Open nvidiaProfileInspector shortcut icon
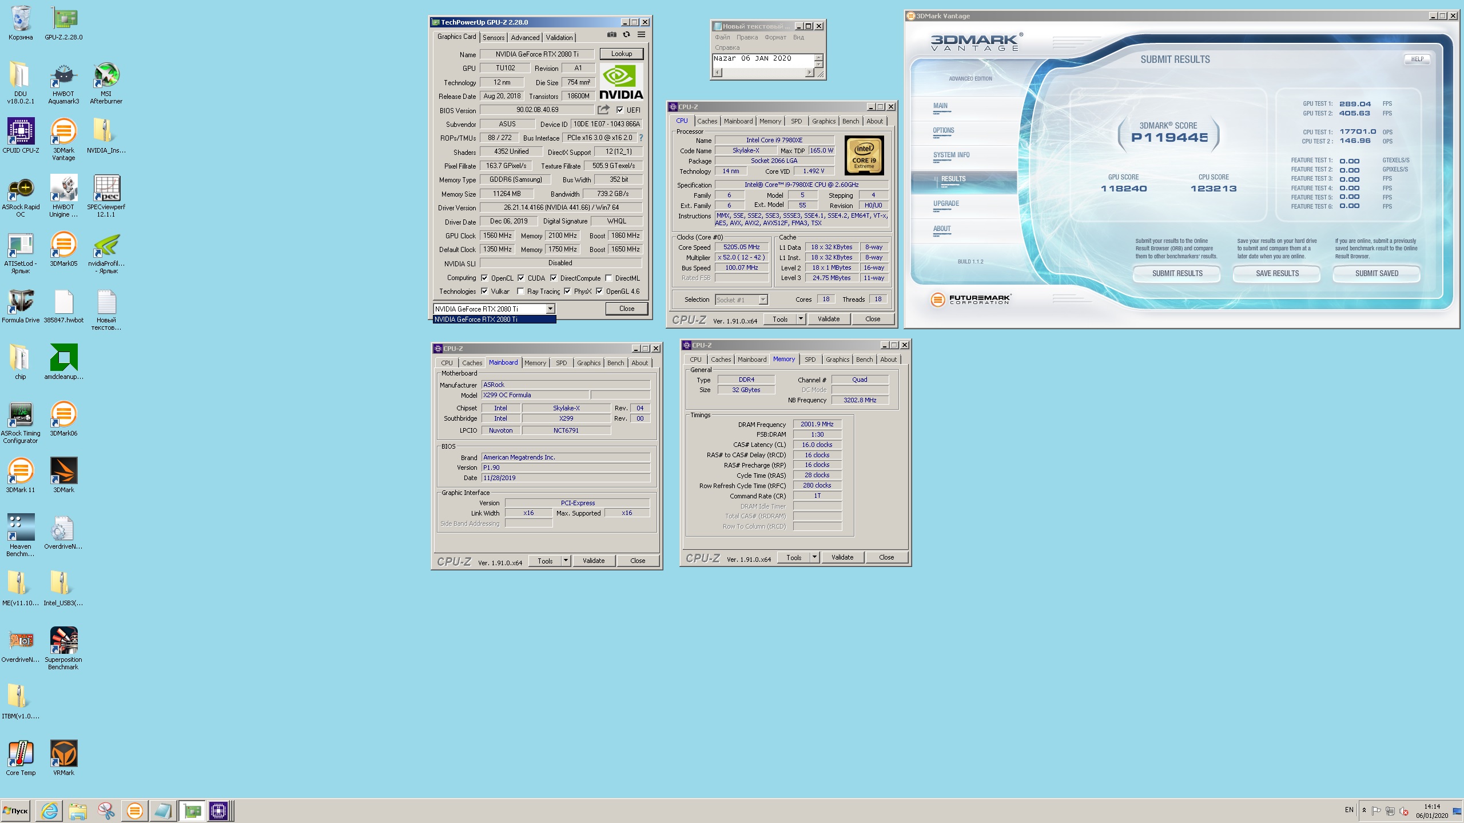This screenshot has height=823, width=1464. [106, 253]
